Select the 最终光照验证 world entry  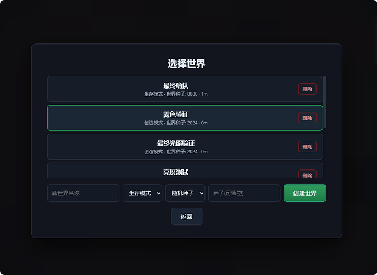point(185,147)
